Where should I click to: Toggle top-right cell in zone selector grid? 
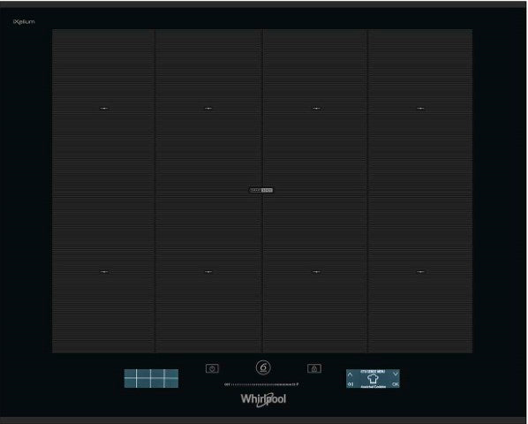171,373
